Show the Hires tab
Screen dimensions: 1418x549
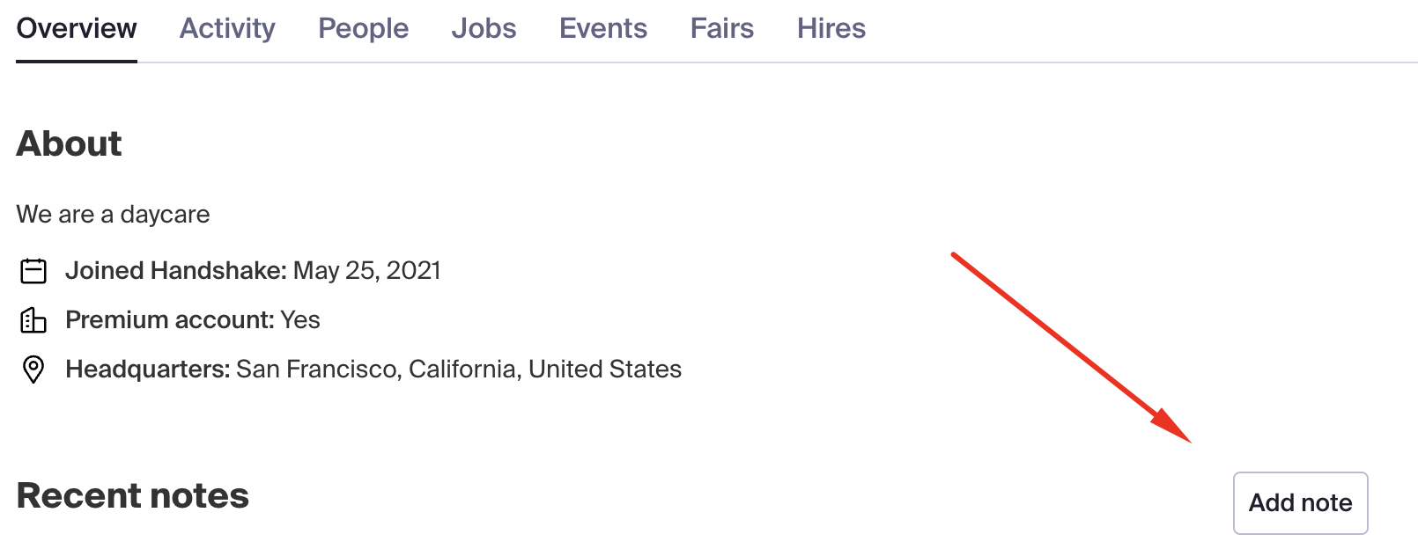(x=831, y=28)
